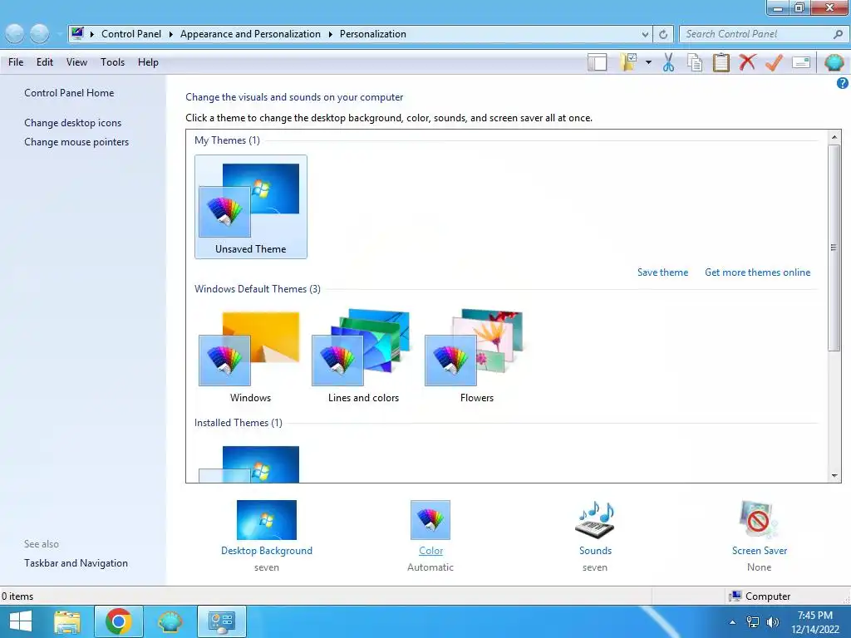Click the search magnifier icon
The height and width of the screenshot is (638, 851).
point(838,33)
